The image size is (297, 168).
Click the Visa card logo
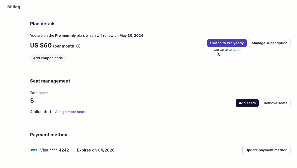[34, 150]
